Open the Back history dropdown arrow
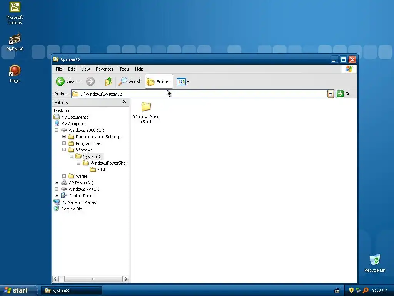This screenshot has width=394, height=296. click(x=80, y=81)
